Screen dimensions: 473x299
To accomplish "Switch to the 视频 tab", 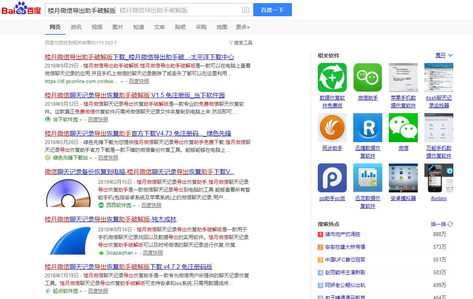I will (97, 27).
